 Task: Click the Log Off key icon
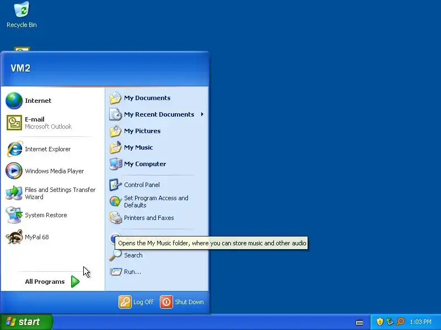pyautogui.click(x=125, y=302)
